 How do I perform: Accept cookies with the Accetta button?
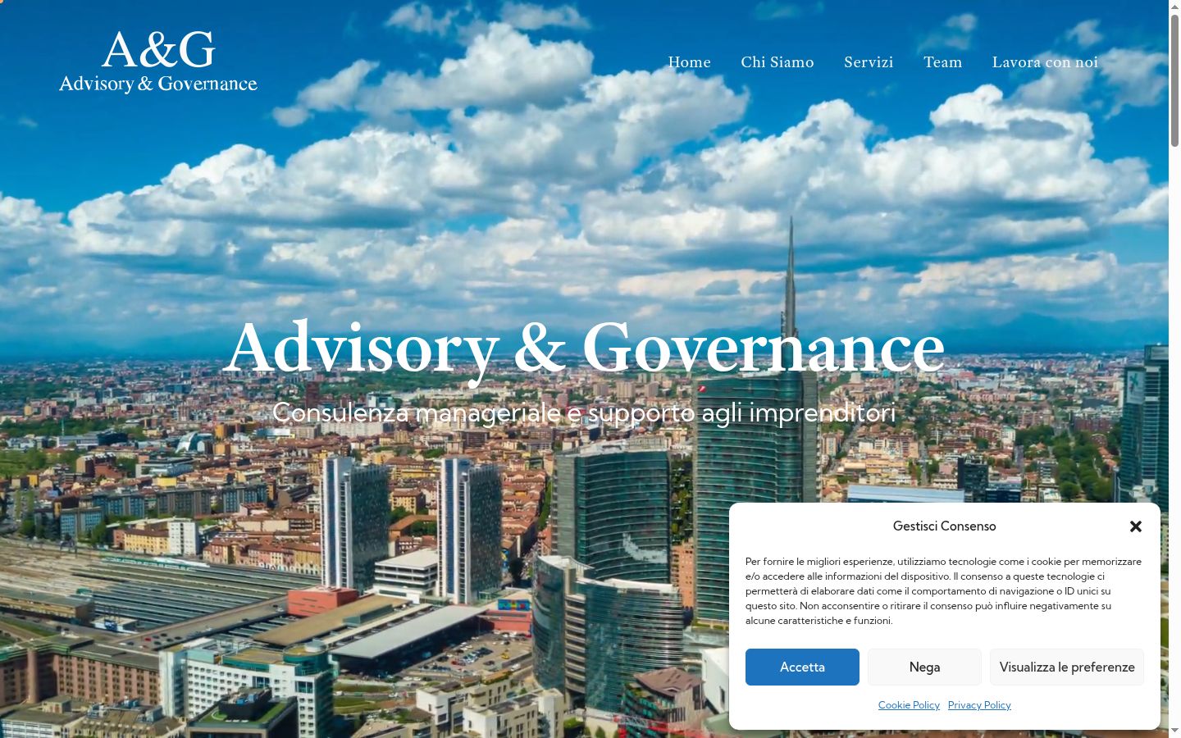tap(802, 667)
